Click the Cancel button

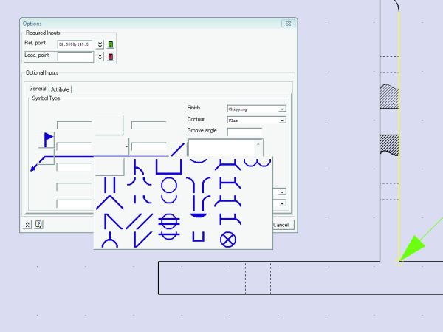[282, 224]
